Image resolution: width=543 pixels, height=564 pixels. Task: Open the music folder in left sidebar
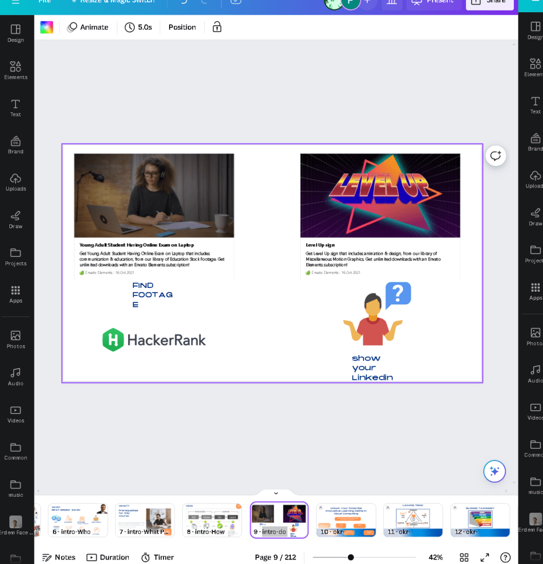point(15,489)
